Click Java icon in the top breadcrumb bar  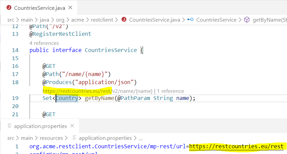point(124,19)
